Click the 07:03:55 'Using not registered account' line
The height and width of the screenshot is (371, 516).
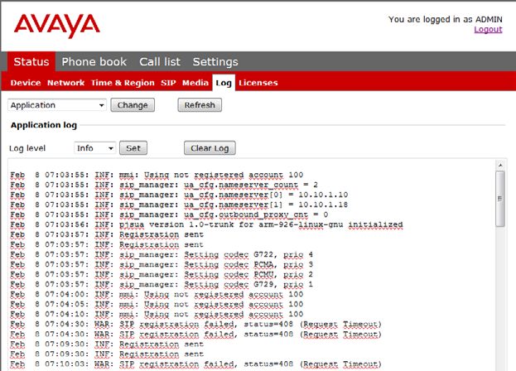(x=157, y=175)
